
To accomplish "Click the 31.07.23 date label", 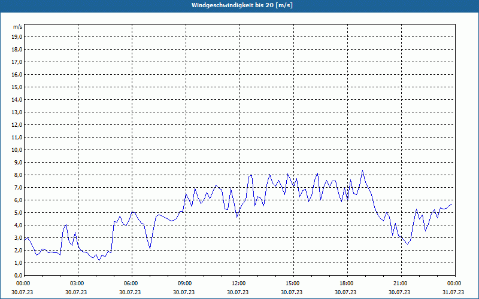I will [x=453, y=292].
